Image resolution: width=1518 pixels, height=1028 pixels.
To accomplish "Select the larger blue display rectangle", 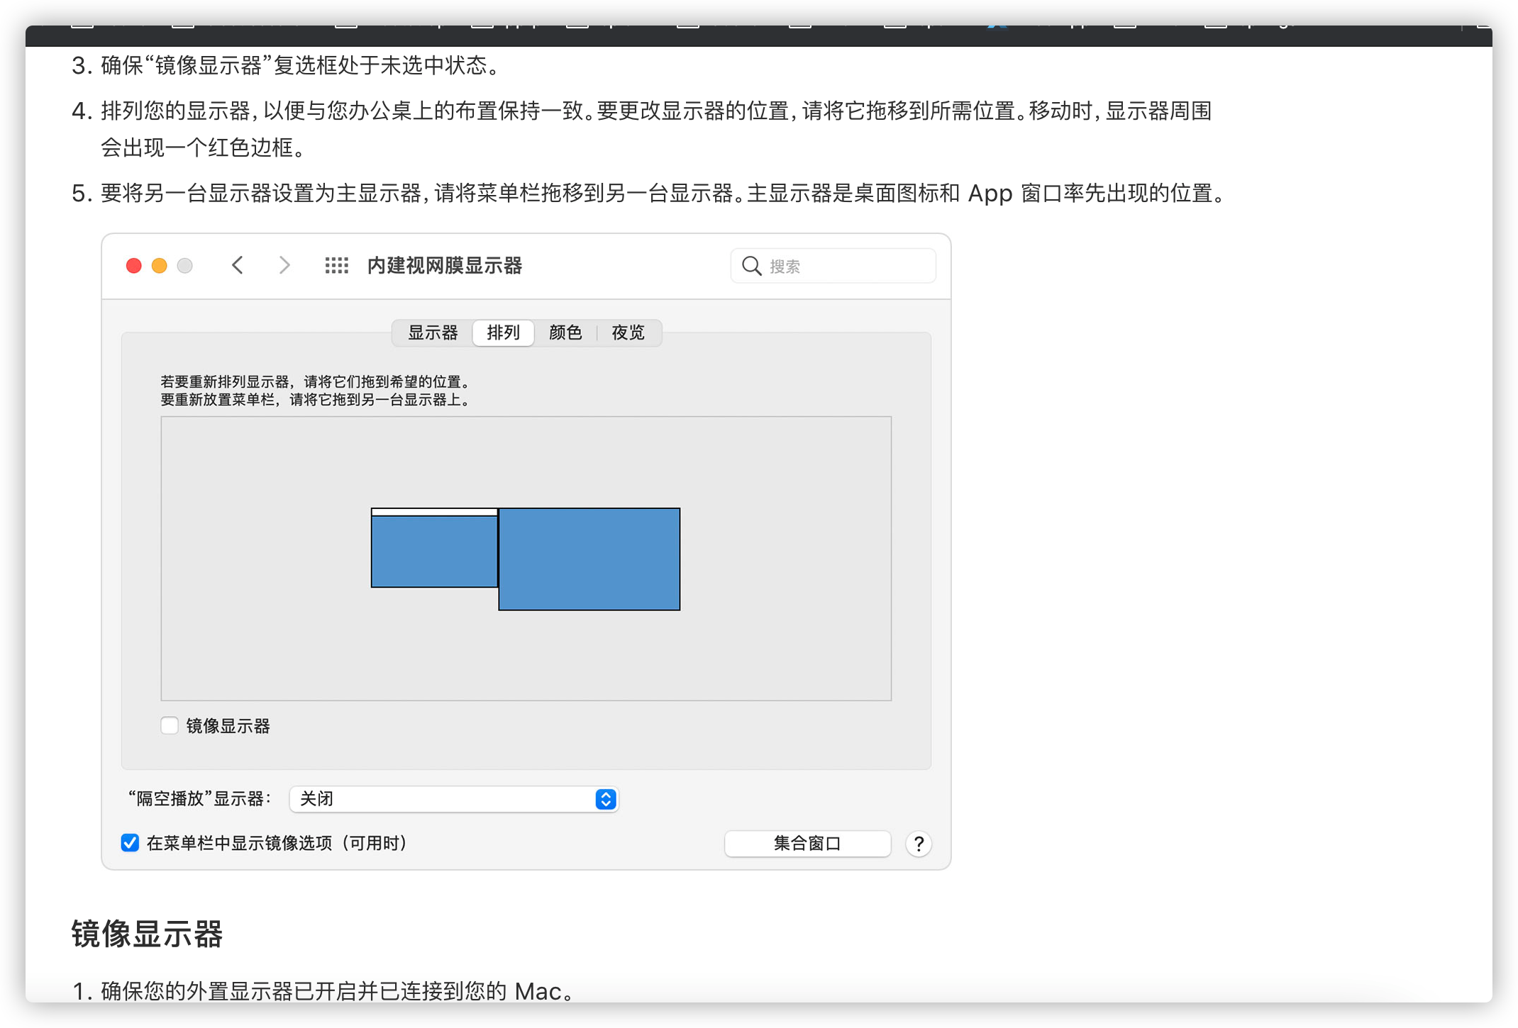I will click(x=589, y=559).
